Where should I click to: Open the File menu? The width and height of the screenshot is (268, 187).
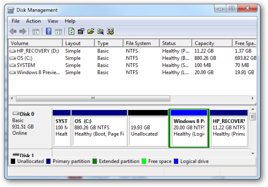point(16,21)
